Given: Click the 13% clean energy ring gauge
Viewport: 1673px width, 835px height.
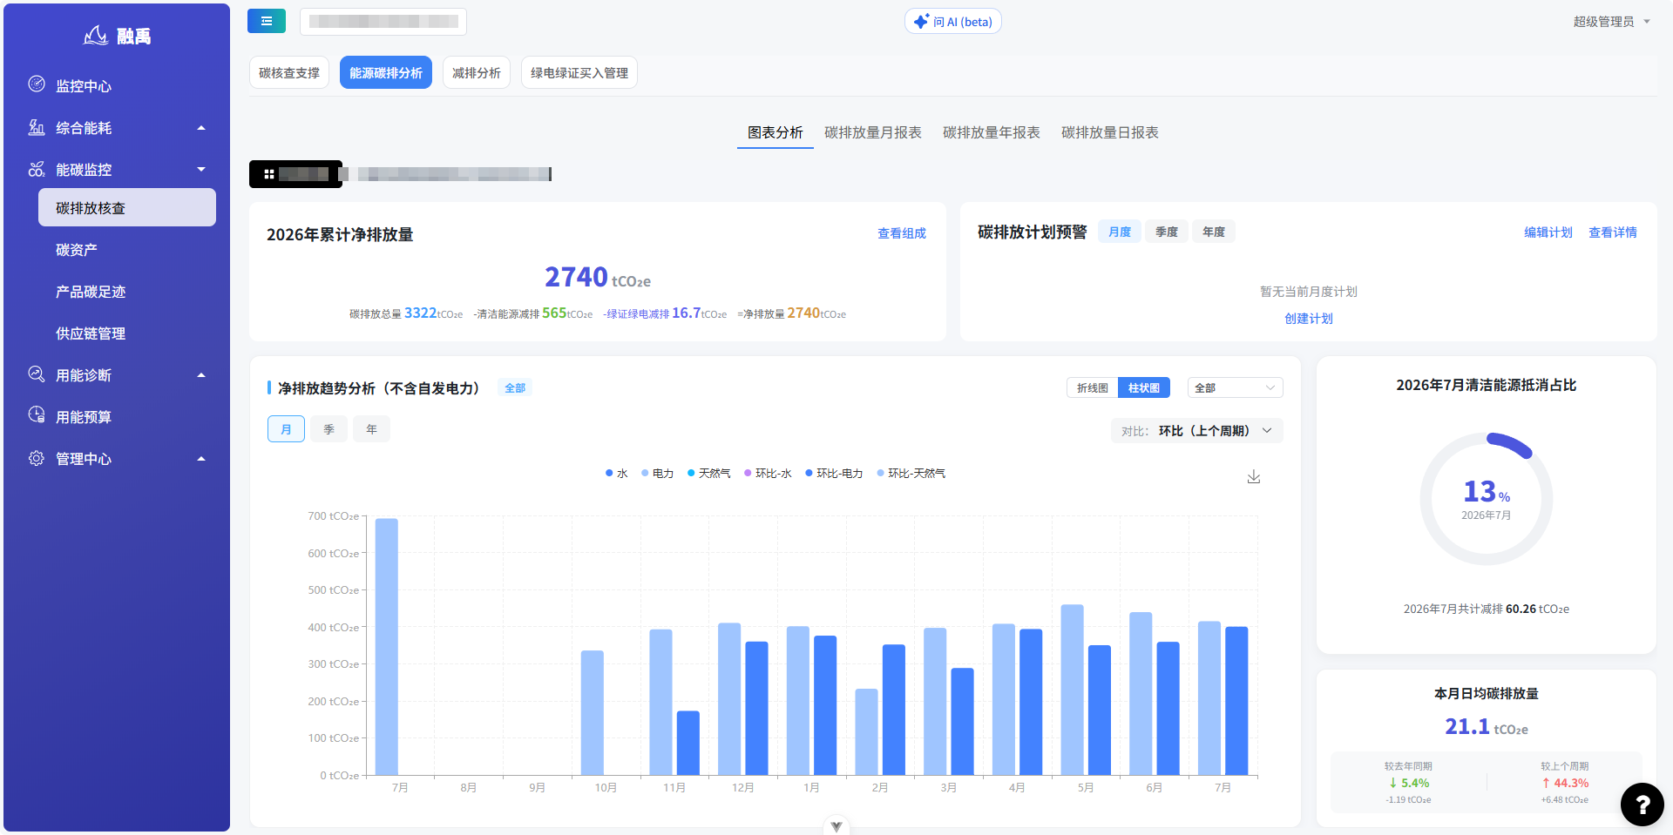Looking at the screenshot, I should [x=1487, y=499].
